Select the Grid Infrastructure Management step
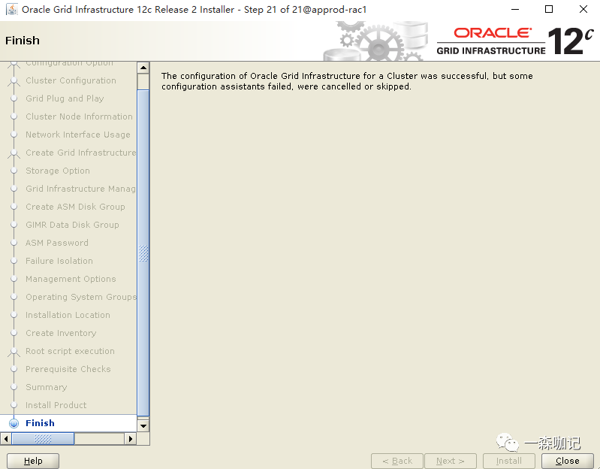600x469 pixels. 81,189
